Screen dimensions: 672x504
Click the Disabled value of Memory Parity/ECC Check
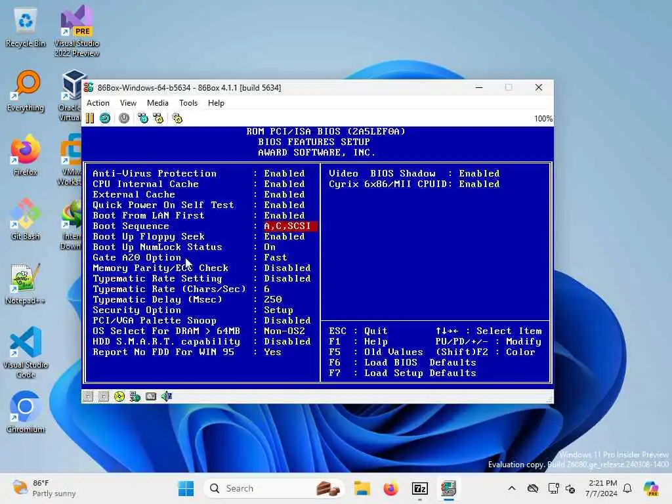click(x=287, y=268)
